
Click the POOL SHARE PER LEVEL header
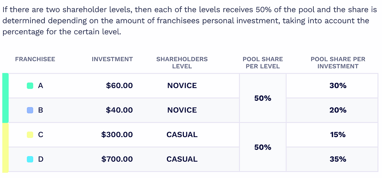(x=263, y=63)
